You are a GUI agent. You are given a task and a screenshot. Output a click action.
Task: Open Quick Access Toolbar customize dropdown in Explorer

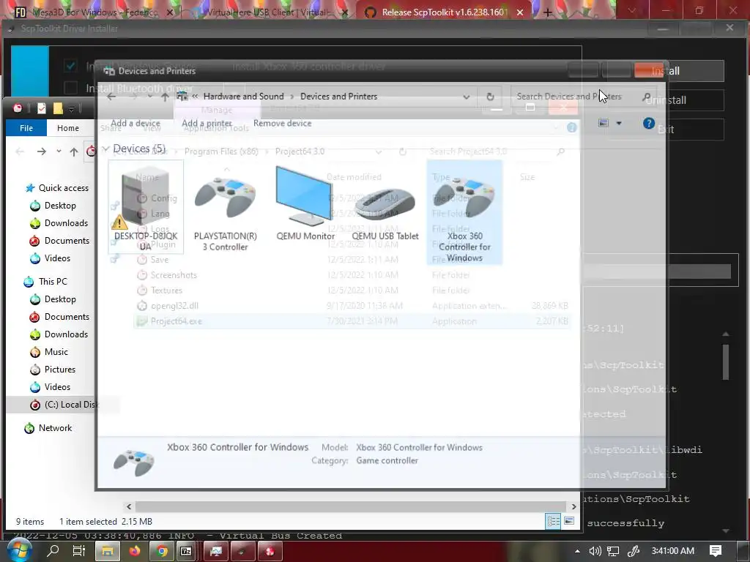(71, 109)
